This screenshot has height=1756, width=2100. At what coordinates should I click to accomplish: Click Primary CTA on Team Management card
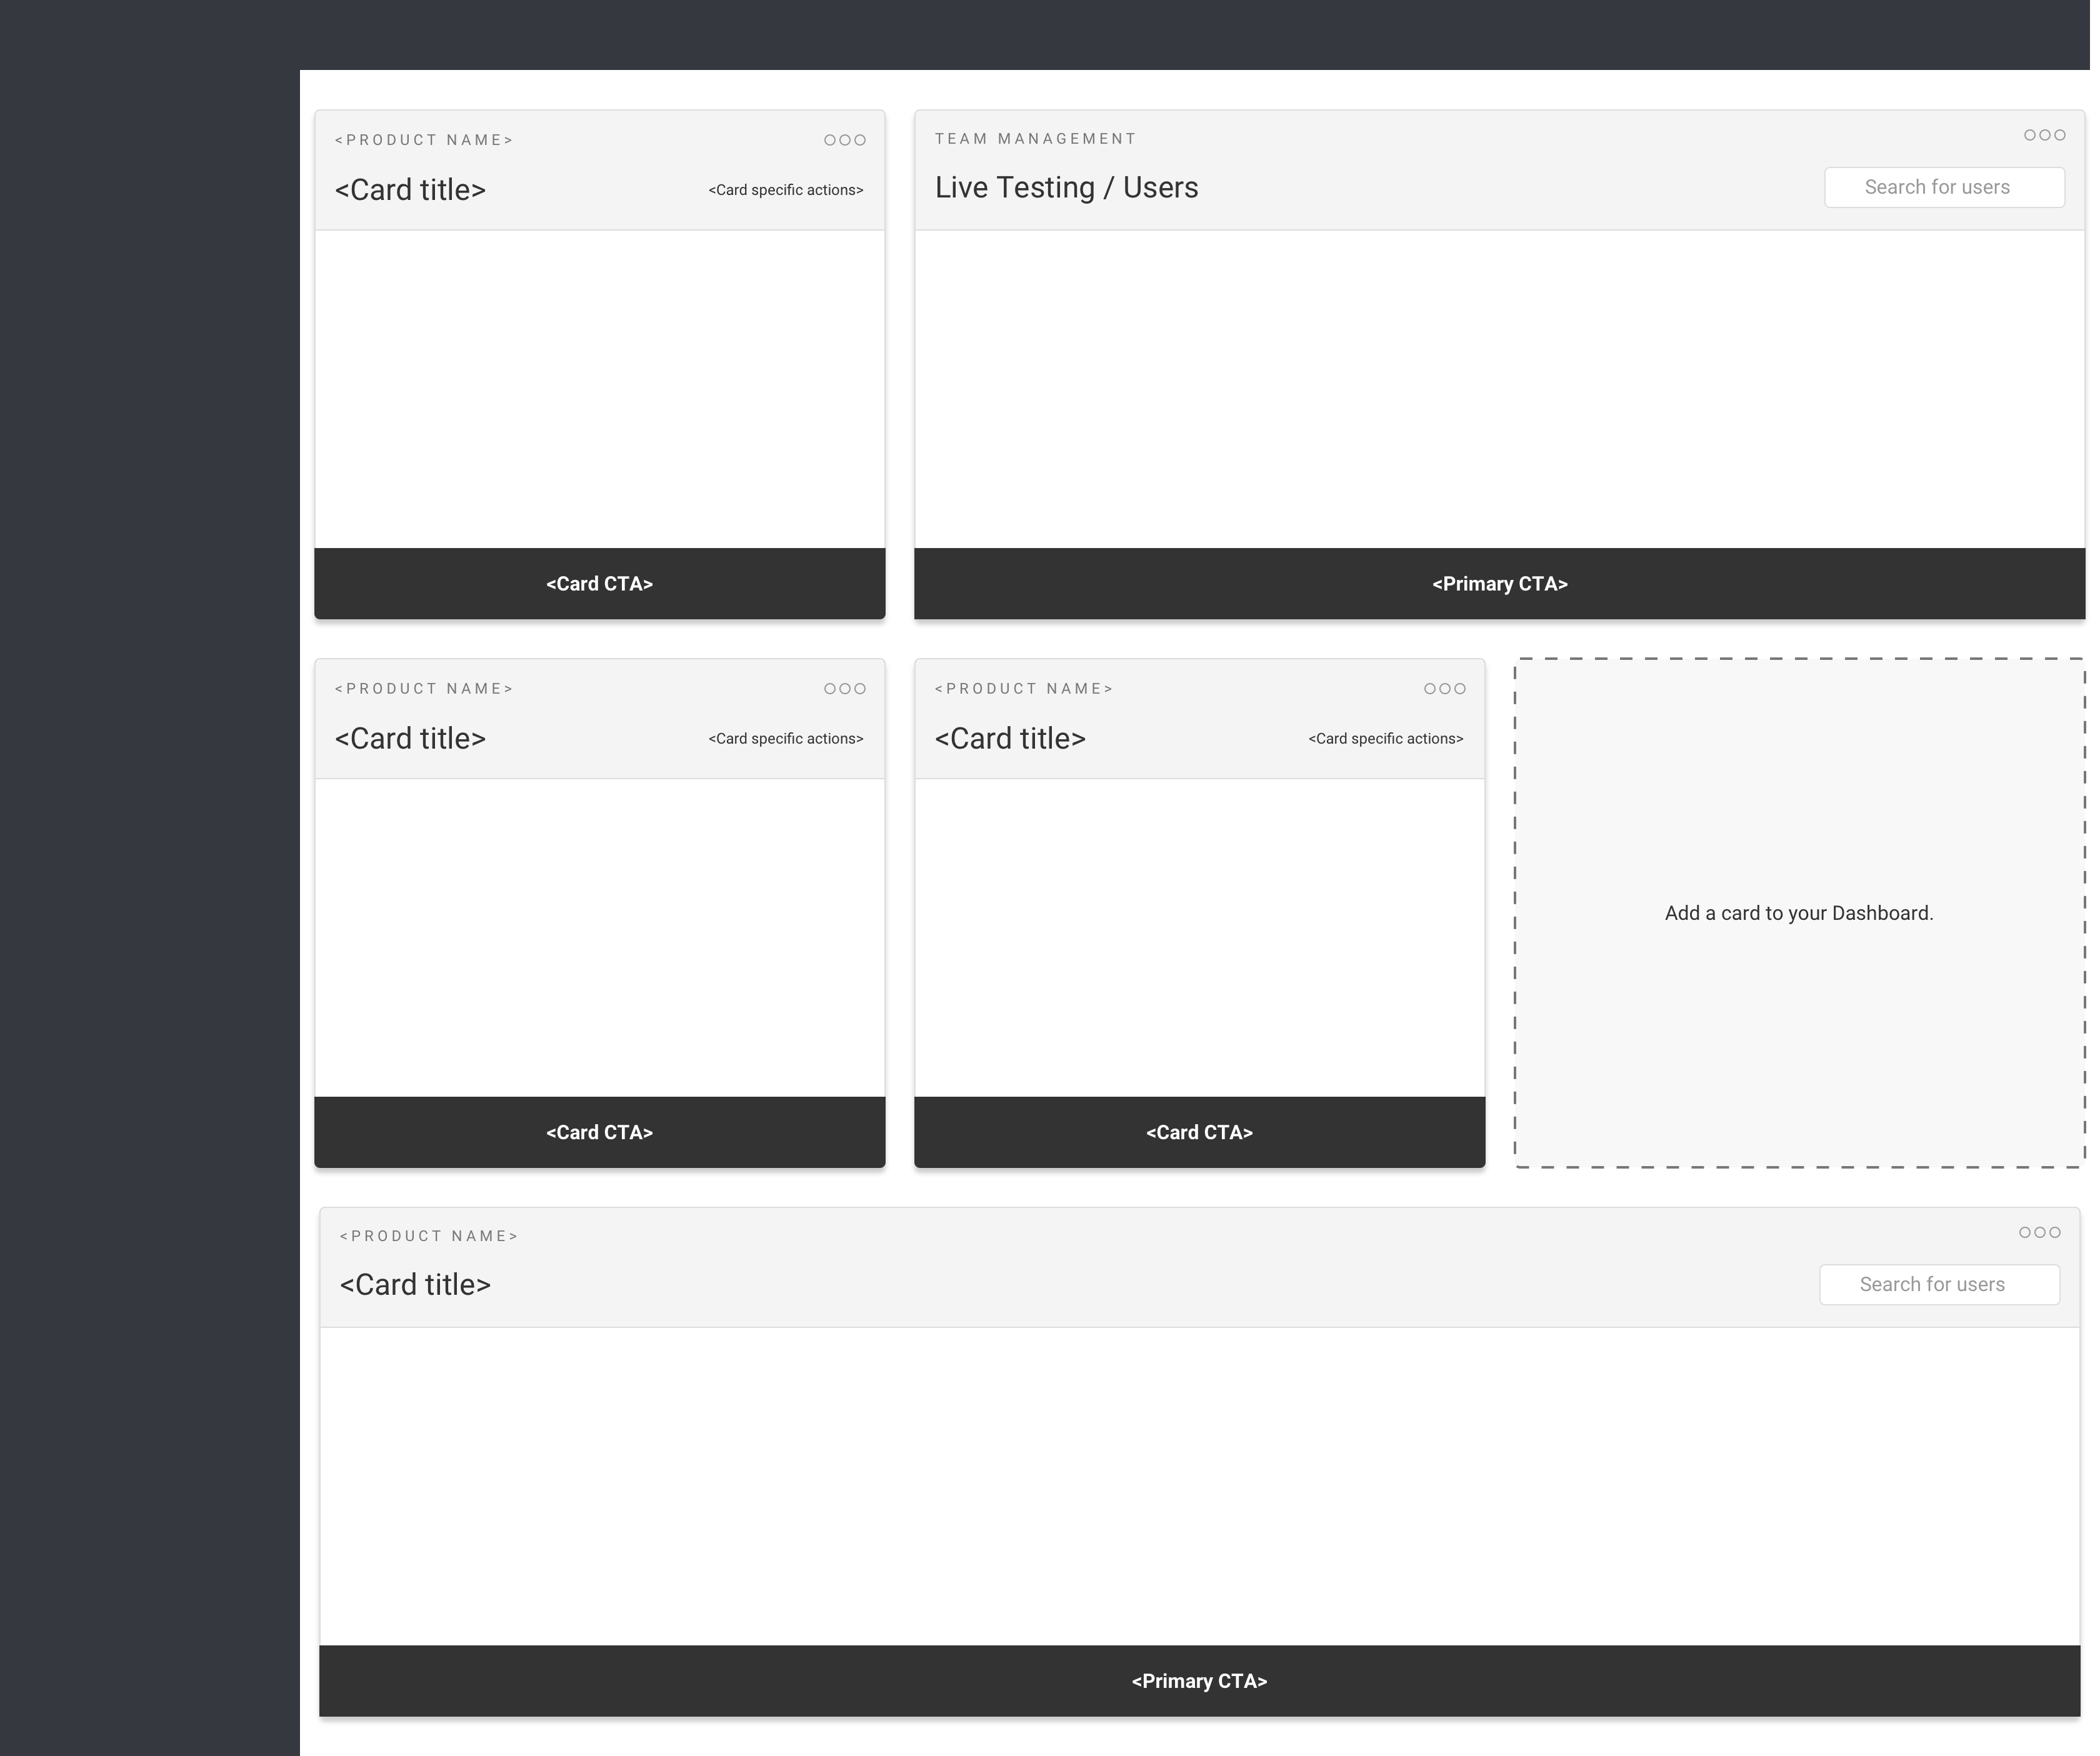[x=1499, y=584]
